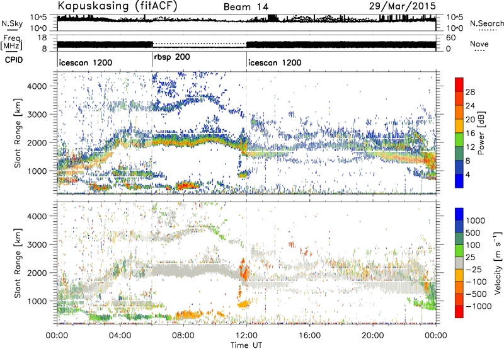Viewport: 504px width, 349px height.
Task: Click the 'Velocity [m s-1]' colorbar title
Action: click(498, 263)
